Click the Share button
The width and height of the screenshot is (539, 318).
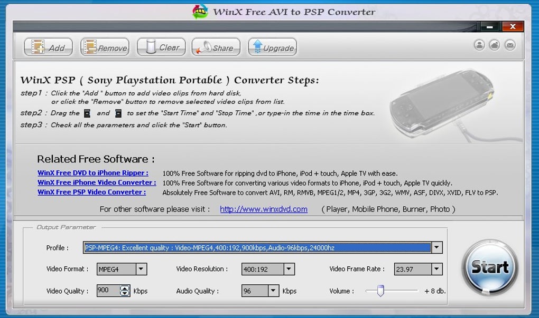coord(216,47)
